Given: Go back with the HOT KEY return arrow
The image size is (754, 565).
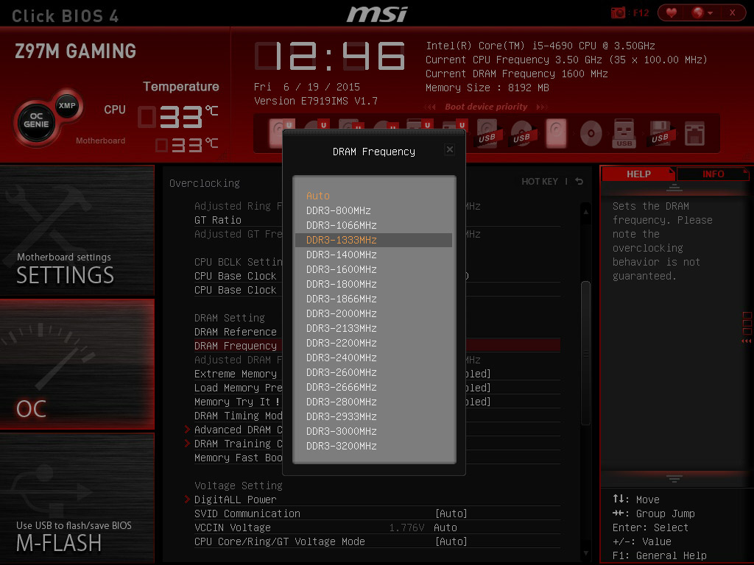Looking at the screenshot, I should (x=579, y=181).
